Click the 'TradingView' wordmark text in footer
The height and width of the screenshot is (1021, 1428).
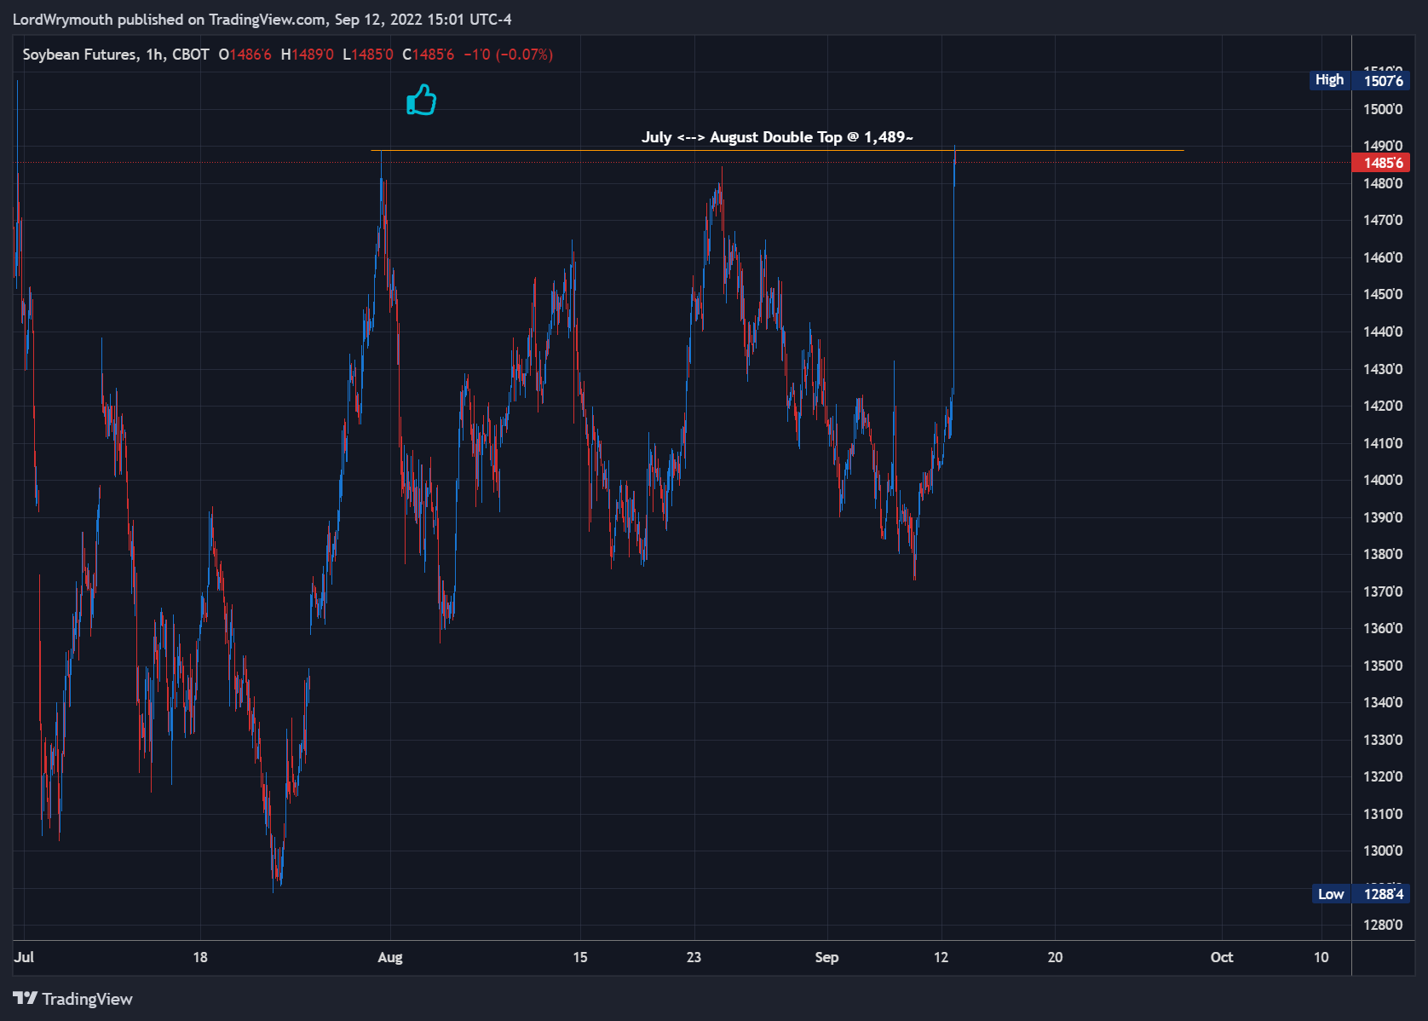pyautogui.click(x=88, y=999)
